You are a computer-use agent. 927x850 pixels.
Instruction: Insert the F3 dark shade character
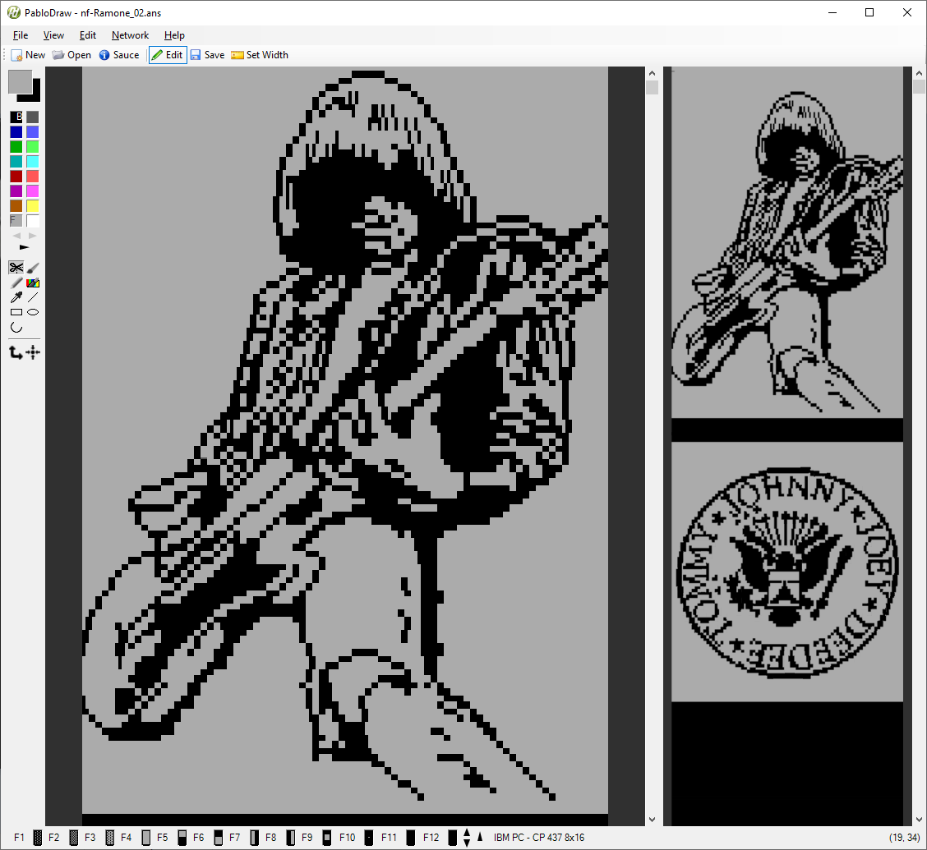pyautogui.click(x=110, y=837)
